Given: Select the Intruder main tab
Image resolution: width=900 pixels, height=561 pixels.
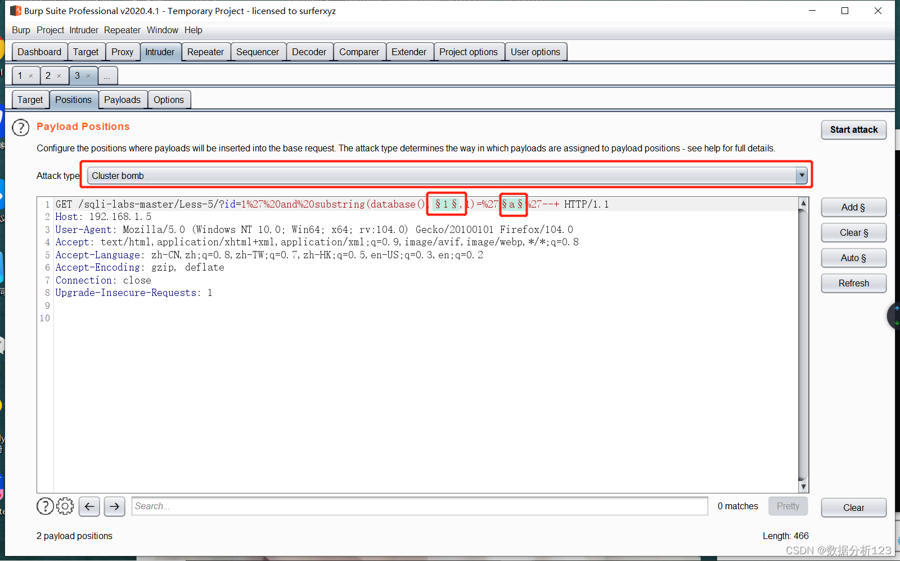Looking at the screenshot, I should pyautogui.click(x=160, y=52).
